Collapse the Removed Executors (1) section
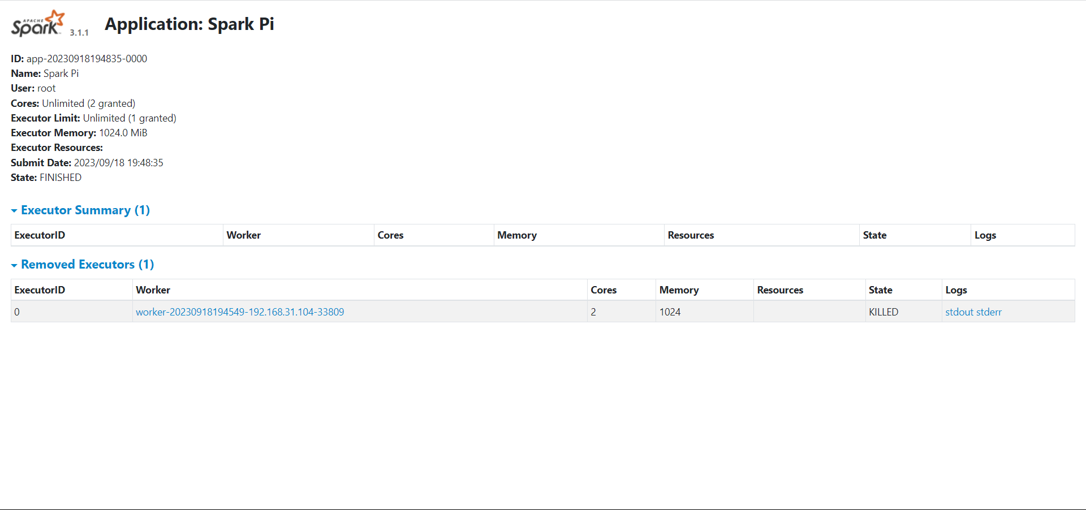 click(83, 265)
